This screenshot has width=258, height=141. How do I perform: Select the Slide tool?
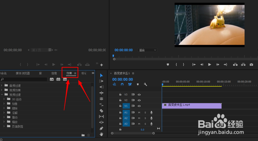(101, 122)
